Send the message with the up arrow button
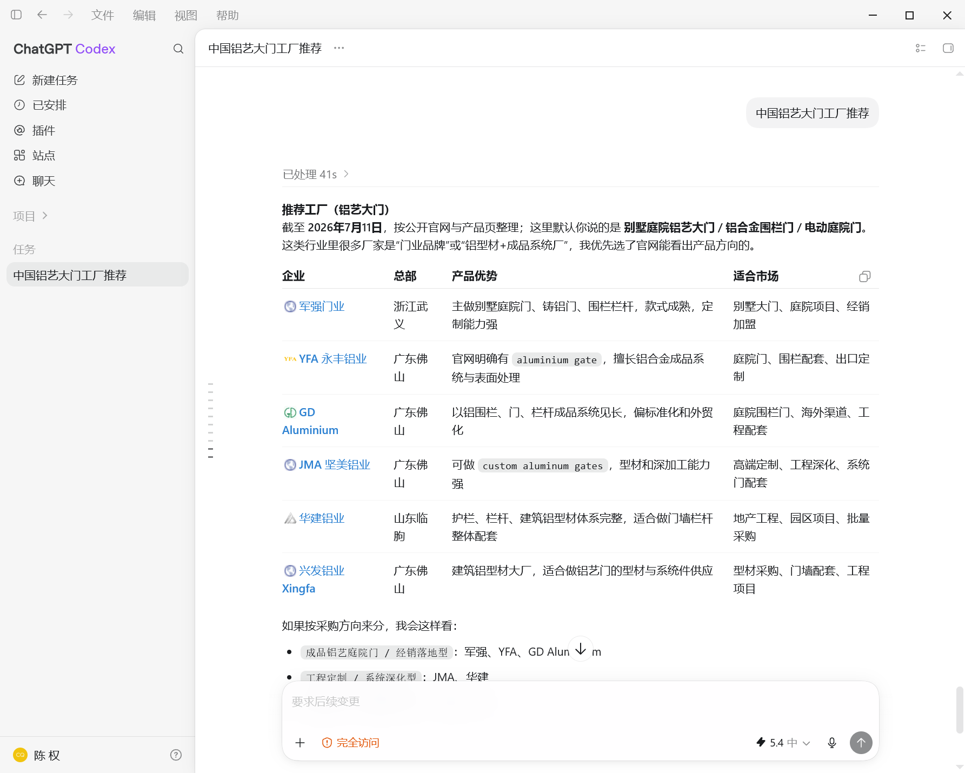The height and width of the screenshot is (773, 965). point(861,743)
